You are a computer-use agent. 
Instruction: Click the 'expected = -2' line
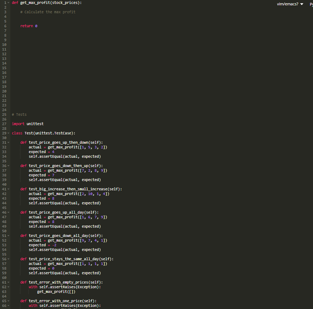coord(43,245)
